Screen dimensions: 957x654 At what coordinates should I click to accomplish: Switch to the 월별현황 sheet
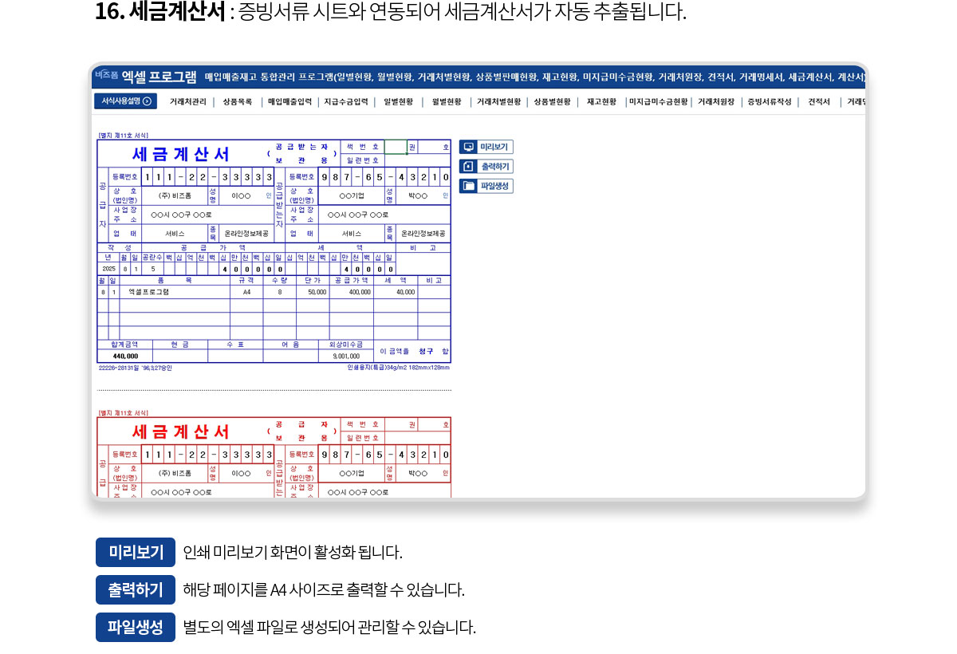pos(447,102)
